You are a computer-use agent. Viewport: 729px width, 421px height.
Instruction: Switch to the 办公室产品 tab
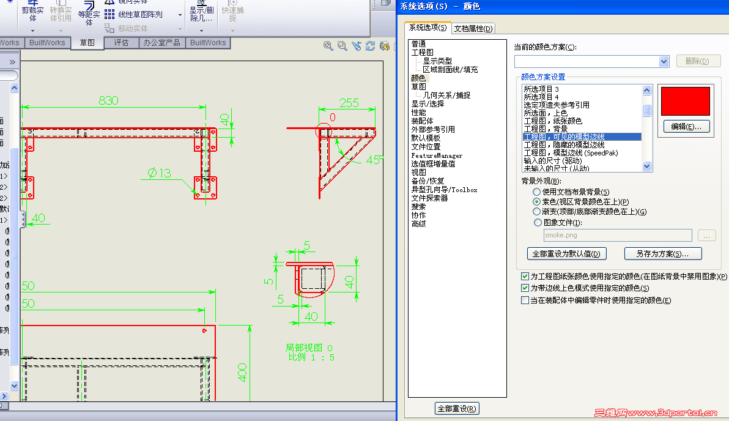coord(162,43)
